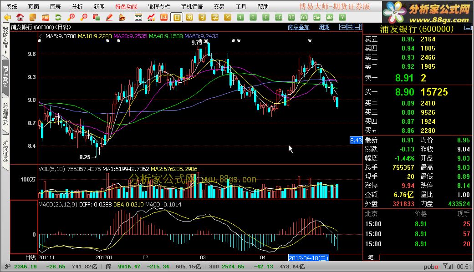Open the trend chart icon
Screen dimensions: 474x272
(x=151, y=17)
